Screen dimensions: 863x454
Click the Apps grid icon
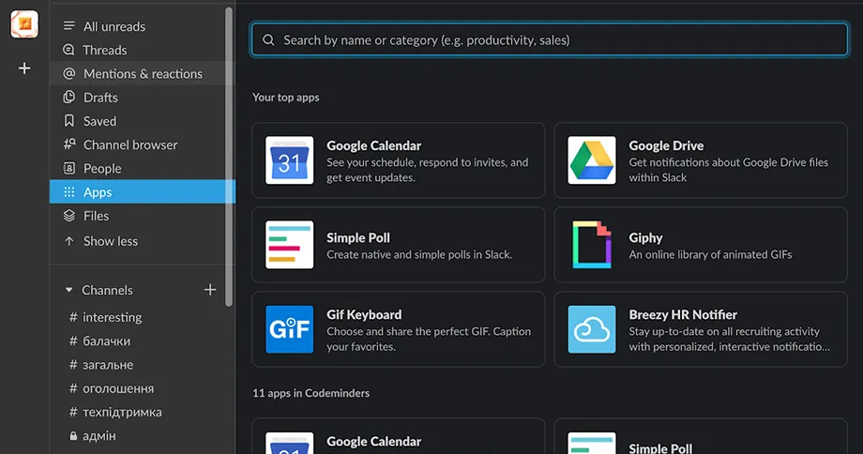pyautogui.click(x=68, y=191)
